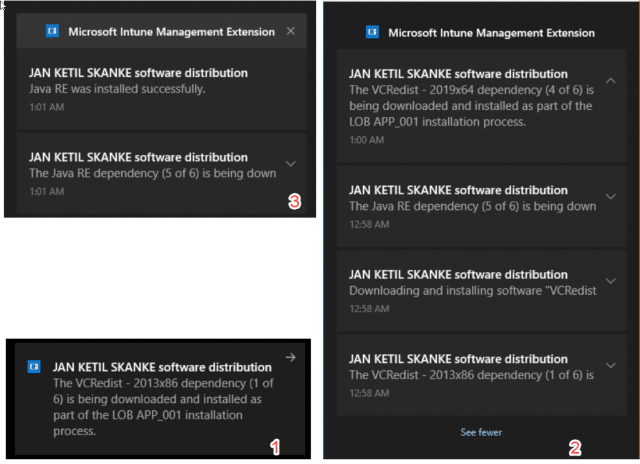This screenshot has height=464, width=640.
Task: Open the VCRedist 2013x86 toast notification text
Action: pyautogui.click(x=163, y=407)
